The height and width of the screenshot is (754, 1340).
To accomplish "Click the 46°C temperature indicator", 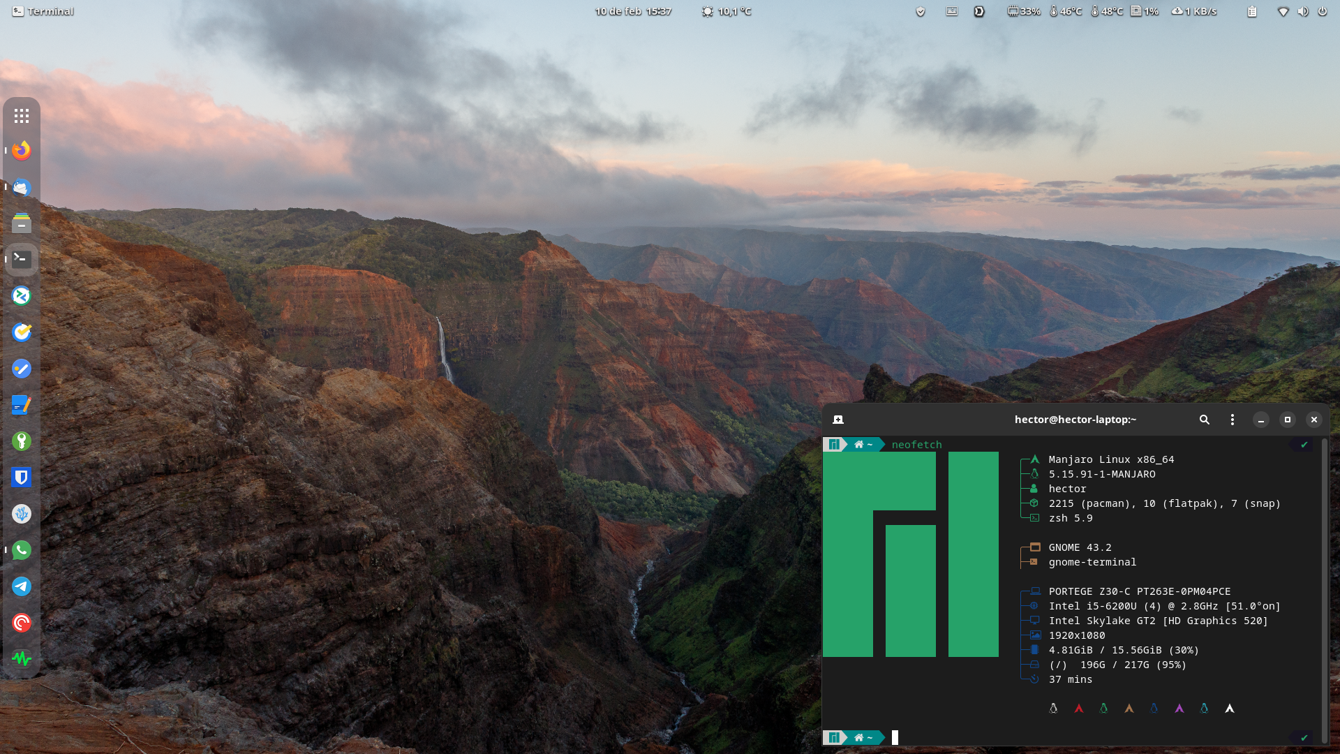I will (1066, 11).
